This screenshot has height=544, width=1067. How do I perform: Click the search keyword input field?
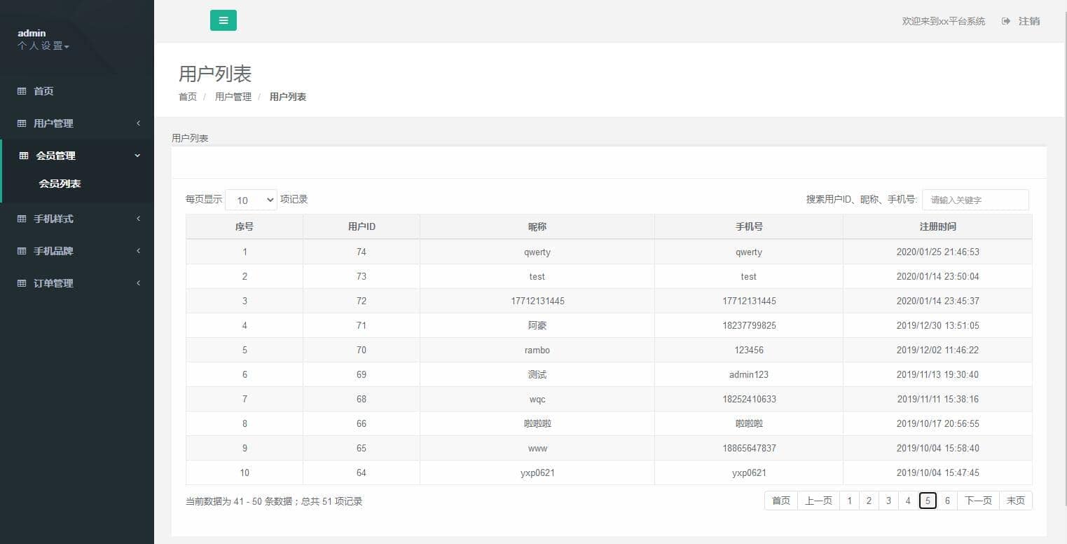coord(975,200)
